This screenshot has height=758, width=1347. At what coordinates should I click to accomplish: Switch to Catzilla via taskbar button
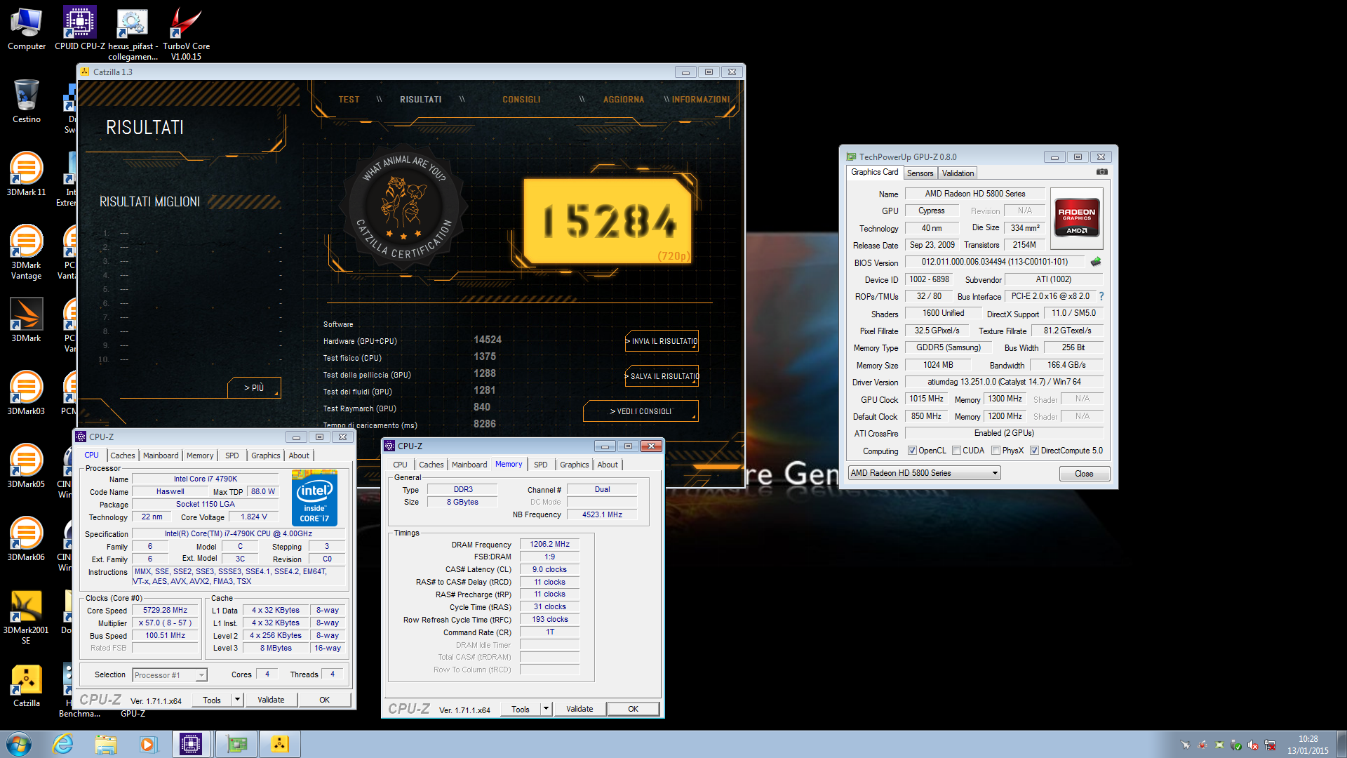pos(279,744)
